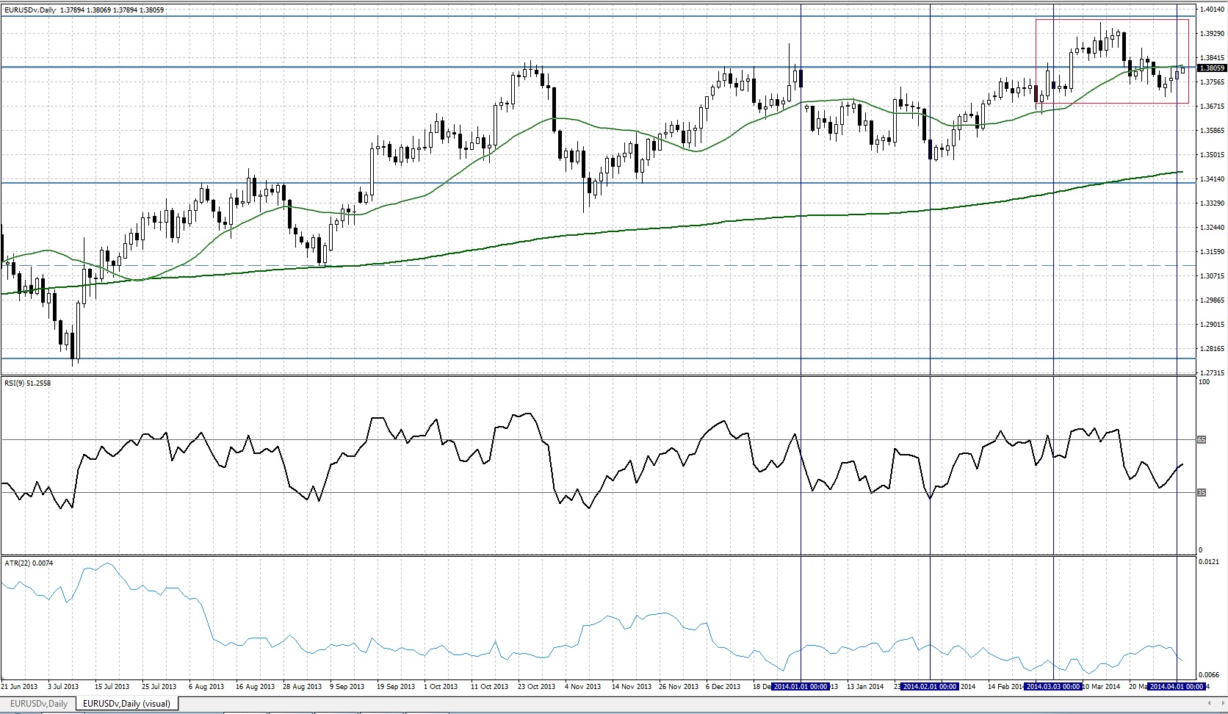Click the ATR(22) 0.0074 indicator label
Viewport: 1228px width, 714px height.
28,563
